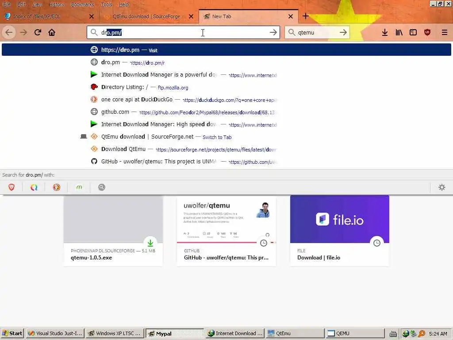Image resolution: width=453 pixels, height=340 pixels.
Task: Open the downloads toolbar icon
Action: (384, 32)
